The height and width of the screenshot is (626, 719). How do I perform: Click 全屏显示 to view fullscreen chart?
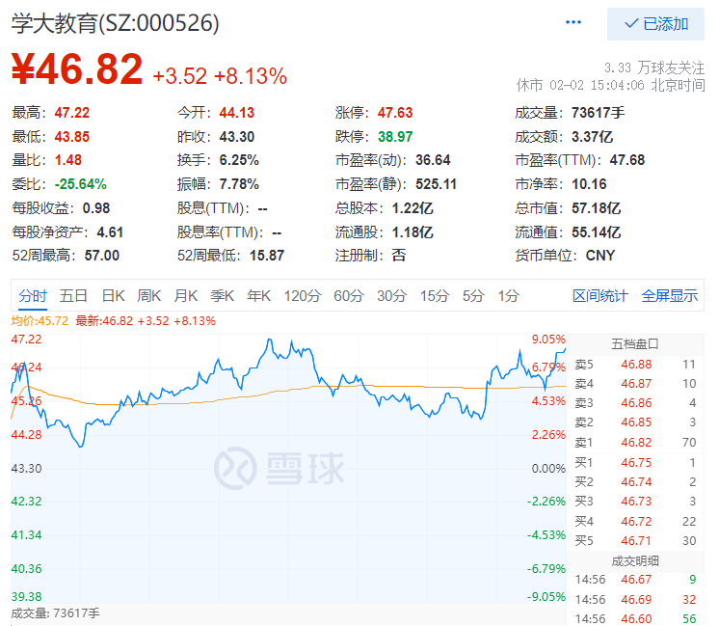click(x=670, y=296)
